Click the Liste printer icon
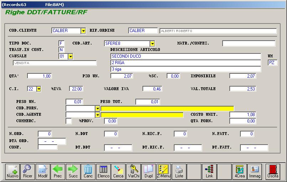Viewport: 287px width, 182px height. click(179, 172)
